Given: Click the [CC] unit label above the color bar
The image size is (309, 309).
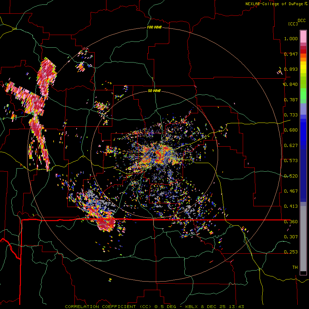Looking at the screenshot, I should click(293, 24).
